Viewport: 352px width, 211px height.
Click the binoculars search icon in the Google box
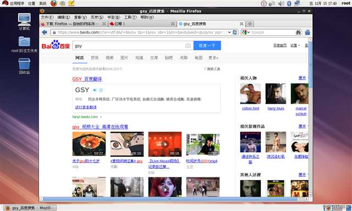click(x=298, y=32)
